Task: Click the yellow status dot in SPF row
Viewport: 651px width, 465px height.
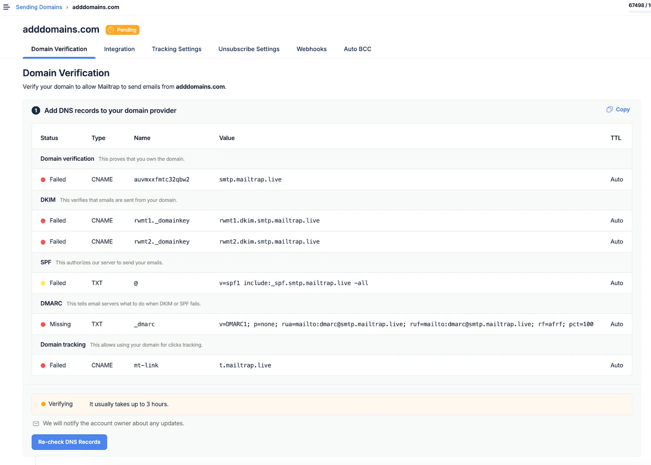Action: tap(43, 283)
